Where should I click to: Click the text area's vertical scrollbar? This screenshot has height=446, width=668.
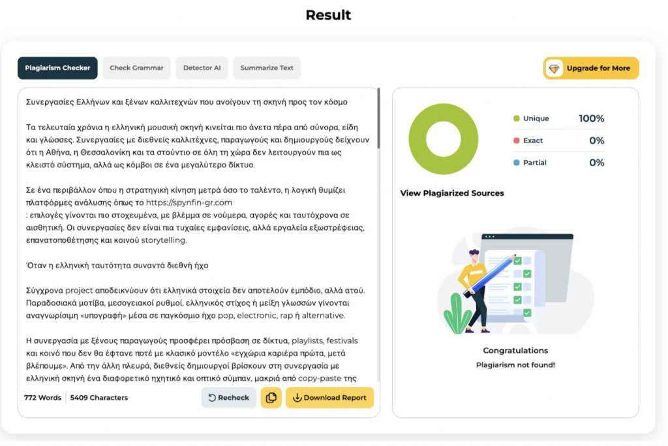tap(378, 118)
